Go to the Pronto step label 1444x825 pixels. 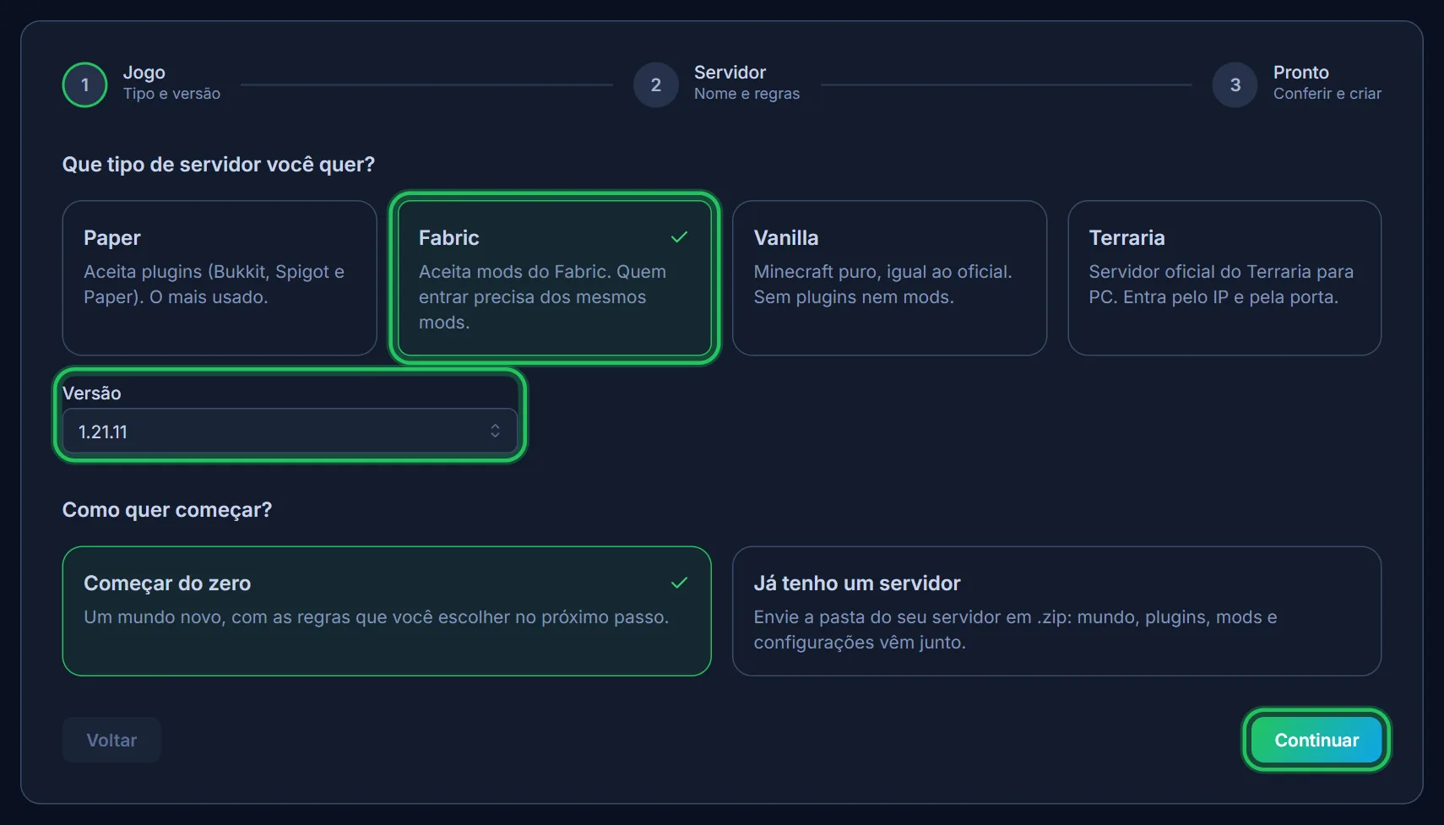pos(1301,73)
